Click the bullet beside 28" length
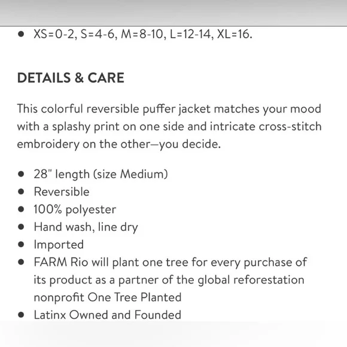The width and height of the screenshot is (347, 347). (21, 174)
